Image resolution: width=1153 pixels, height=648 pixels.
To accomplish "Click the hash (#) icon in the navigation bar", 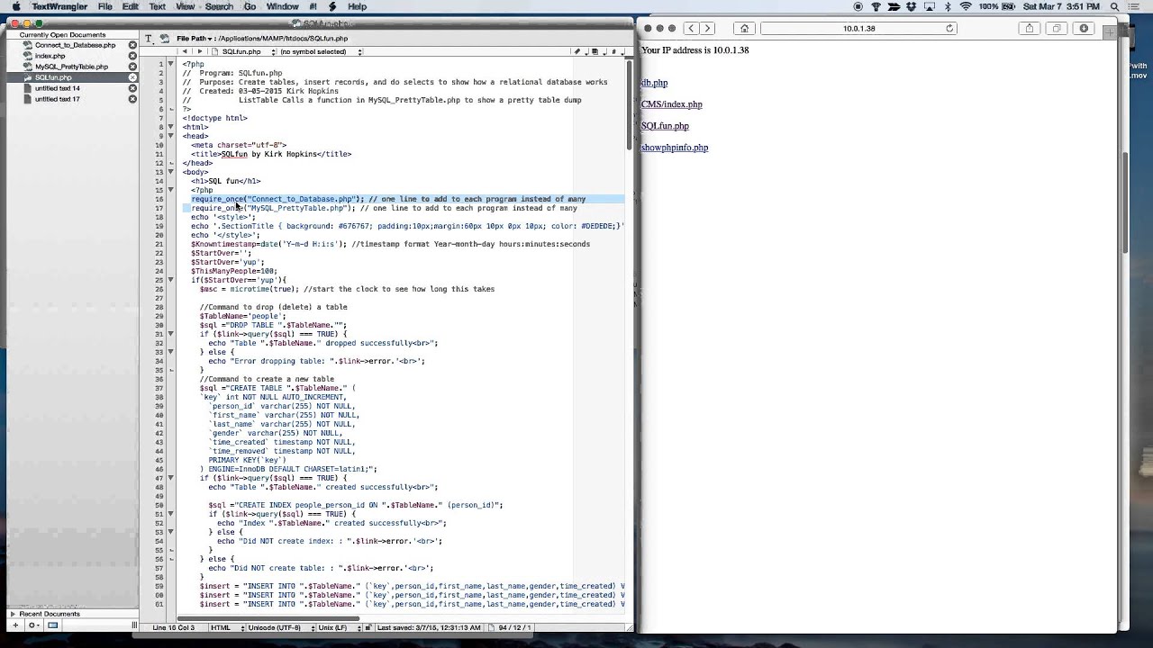I will [x=614, y=51].
